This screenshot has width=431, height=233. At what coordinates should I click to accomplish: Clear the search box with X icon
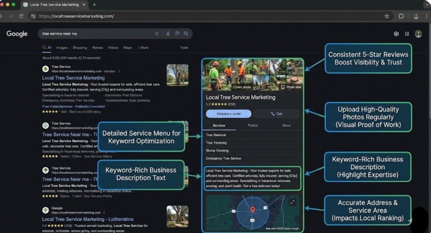tap(157, 34)
